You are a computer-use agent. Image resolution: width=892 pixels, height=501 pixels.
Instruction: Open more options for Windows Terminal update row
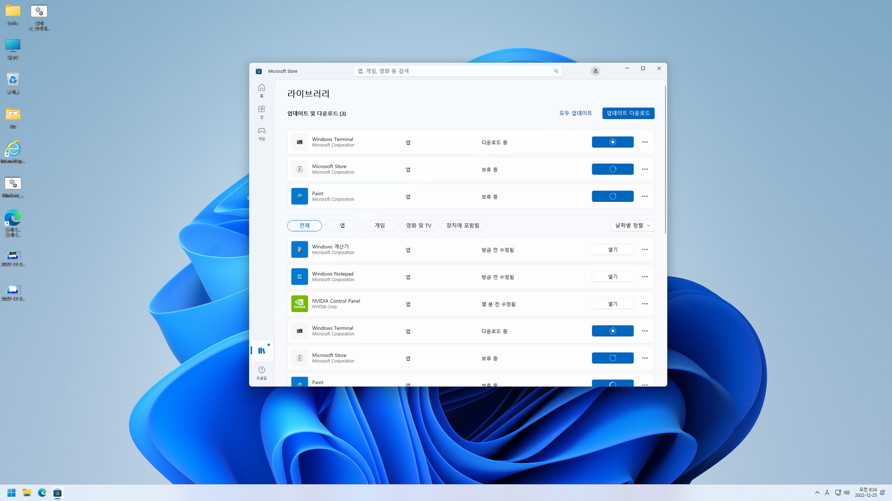[645, 142]
